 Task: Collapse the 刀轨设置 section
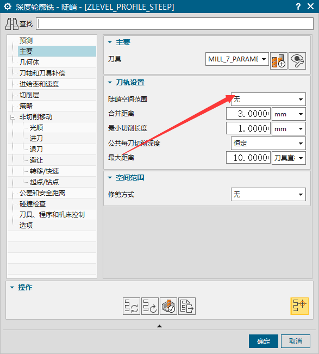click(x=110, y=83)
